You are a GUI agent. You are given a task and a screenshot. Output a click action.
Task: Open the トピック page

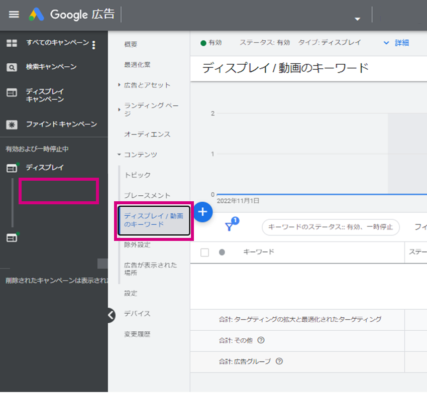(137, 175)
